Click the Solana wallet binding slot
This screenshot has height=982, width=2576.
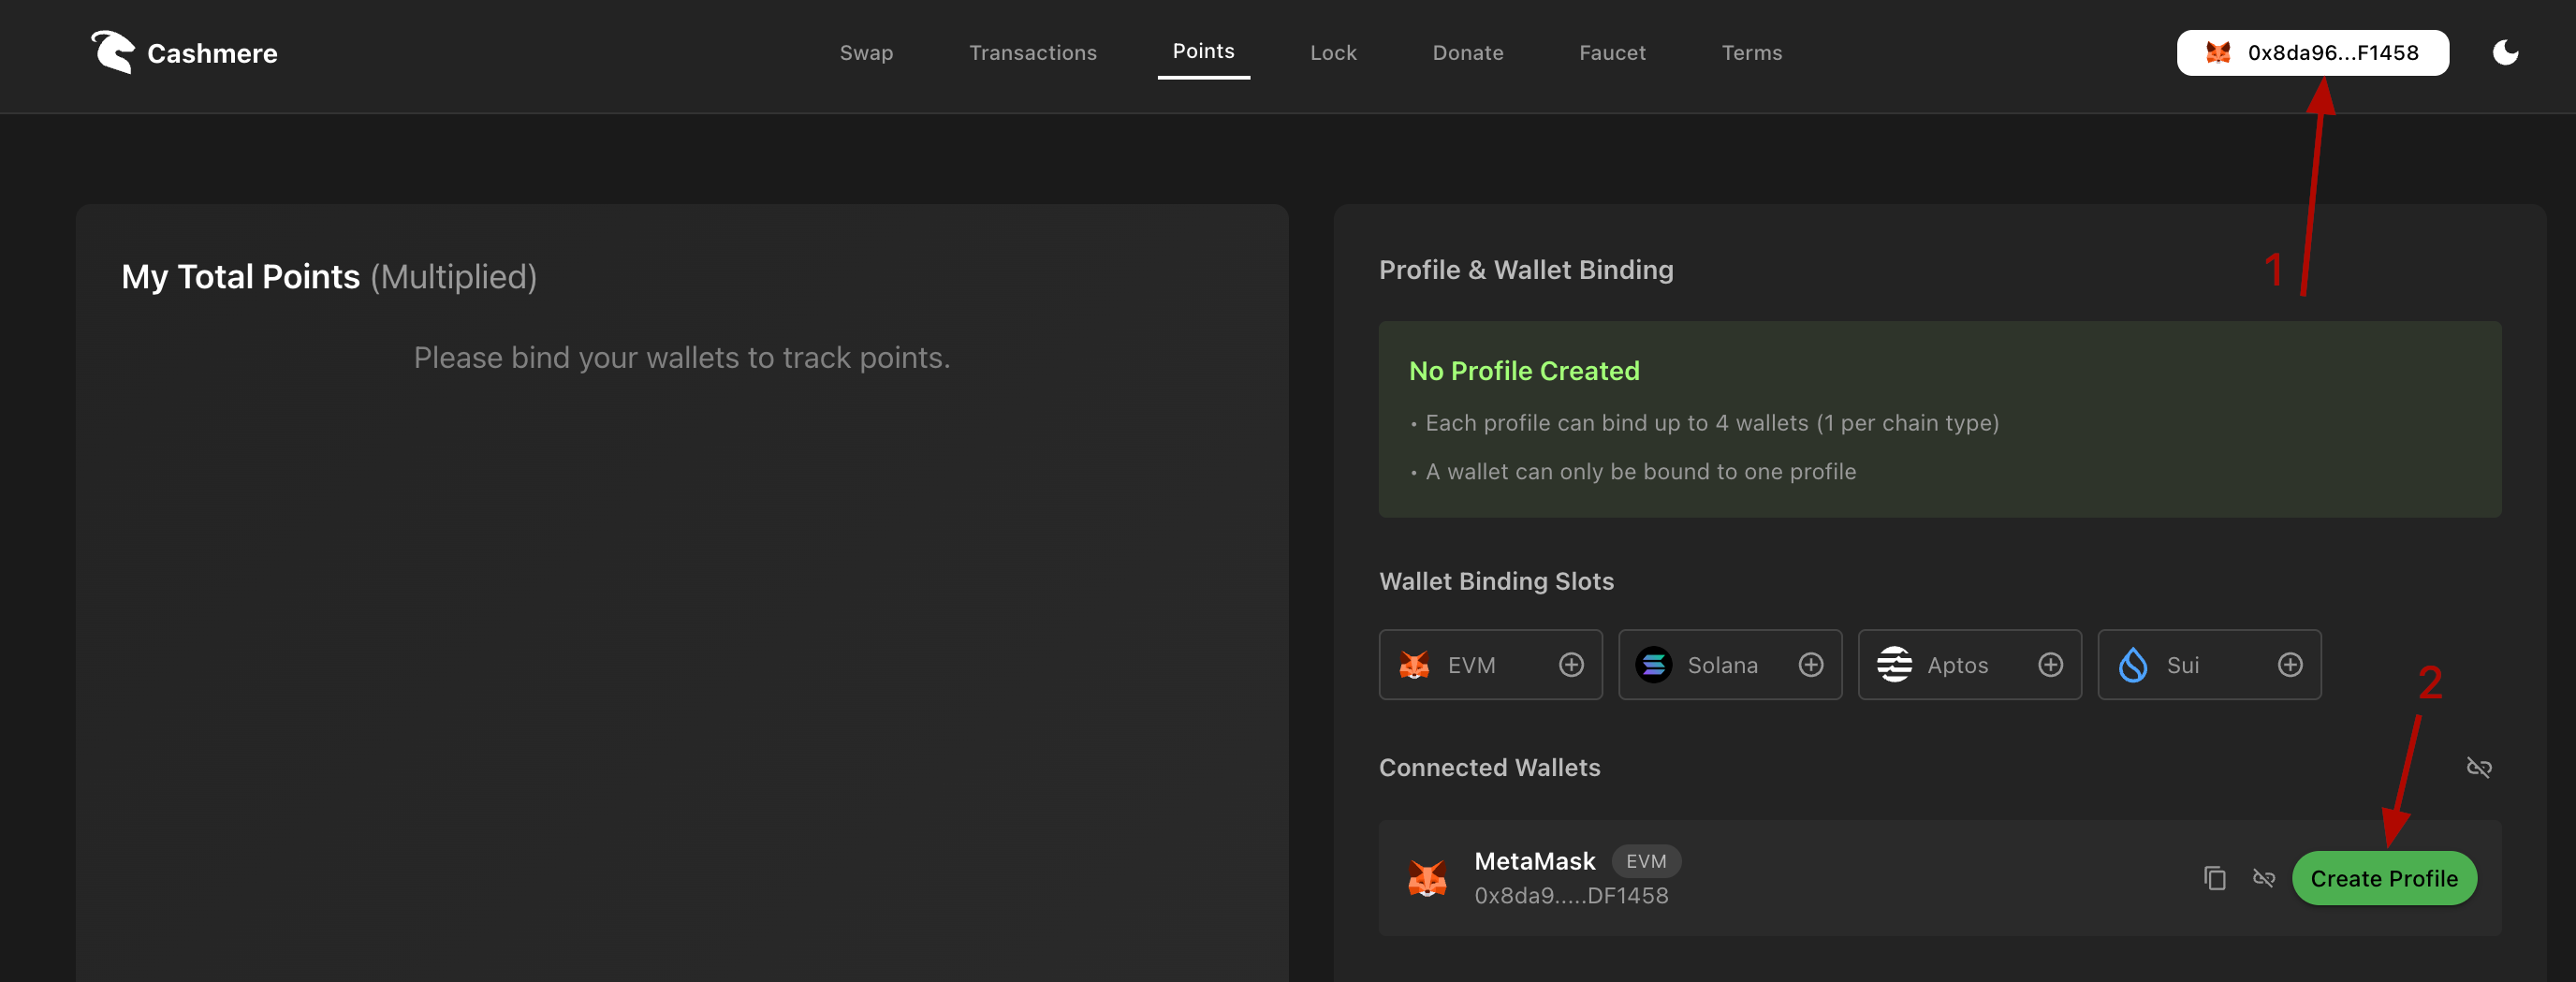click(x=1729, y=664)
